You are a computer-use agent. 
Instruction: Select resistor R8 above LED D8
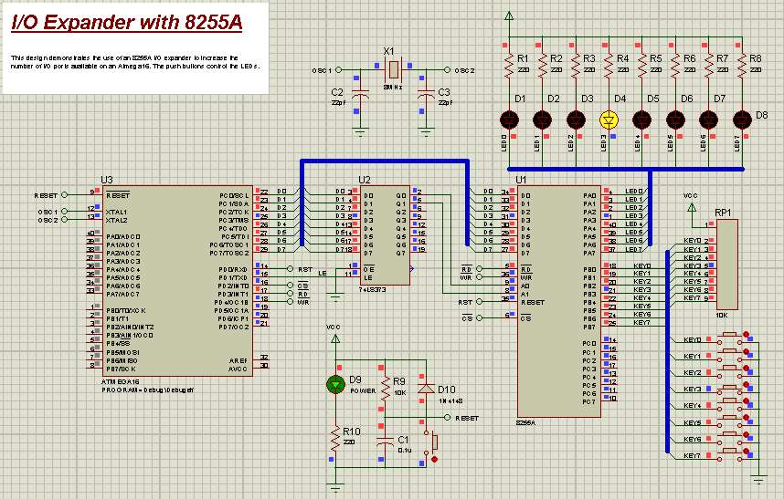tap(741, 66)
